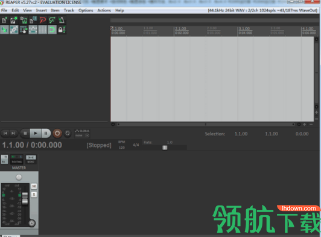Click the Pause transport button
This screenshot has width=321, height=237.
click(46, 134)
